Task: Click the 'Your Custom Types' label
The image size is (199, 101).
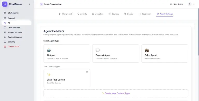Action: 52,66
